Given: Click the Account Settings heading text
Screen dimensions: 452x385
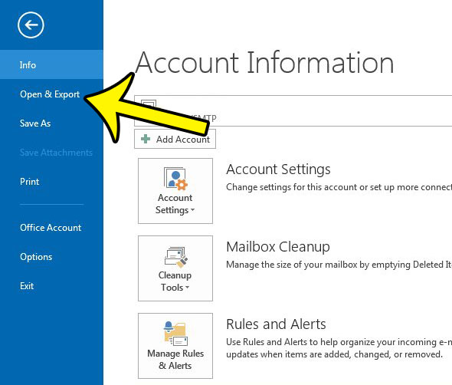Looking at the screenshot, I should coord(278,169).
